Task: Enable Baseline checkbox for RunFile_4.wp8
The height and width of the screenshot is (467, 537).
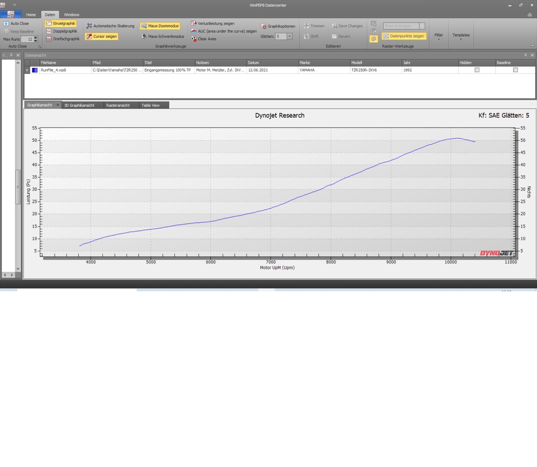Action: coord(515,70)
